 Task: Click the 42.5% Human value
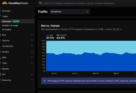pyautogui.click(x=61, y=38)
